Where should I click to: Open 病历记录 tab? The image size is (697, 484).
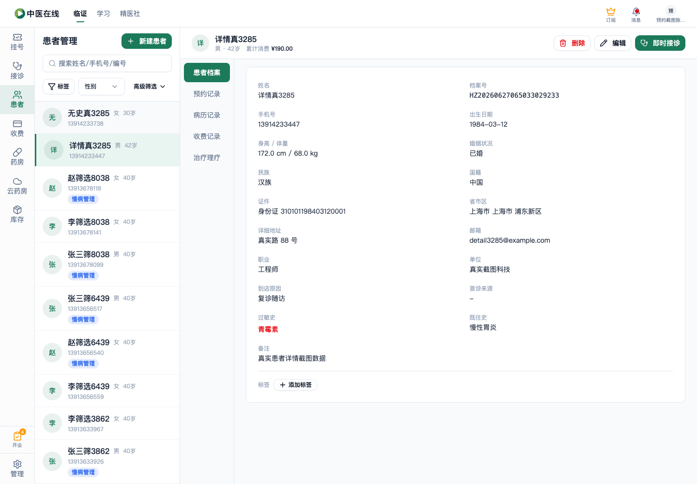(x=207, y=115)
